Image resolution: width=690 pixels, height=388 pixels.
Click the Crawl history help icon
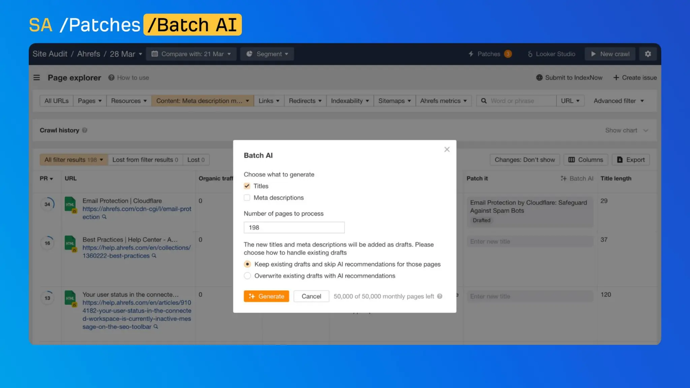pyautogui.click(x=85, y=130)
